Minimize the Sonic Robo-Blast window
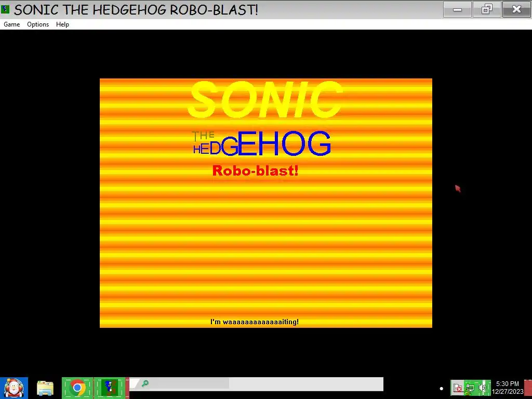 tap(457, 9)
